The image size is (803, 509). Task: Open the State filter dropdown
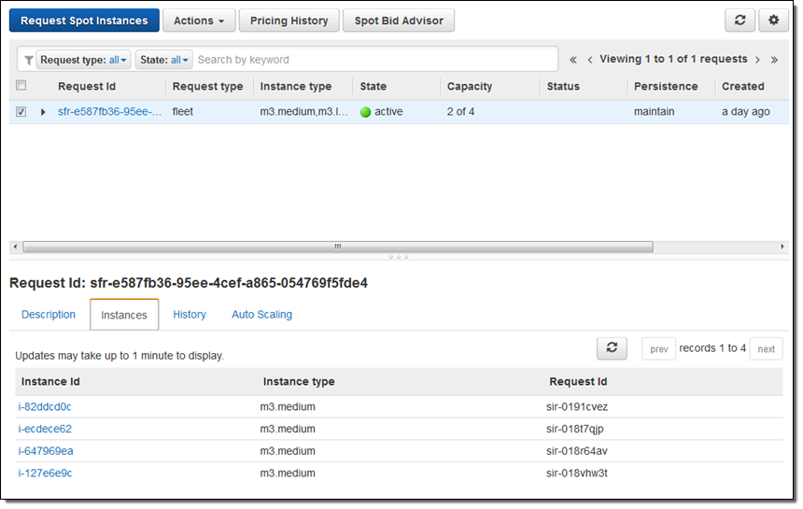pos(164,60)
